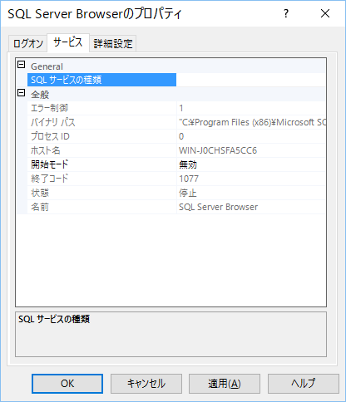Select the エラー制御 property row
346x402 pixels.
click(176, 108)
